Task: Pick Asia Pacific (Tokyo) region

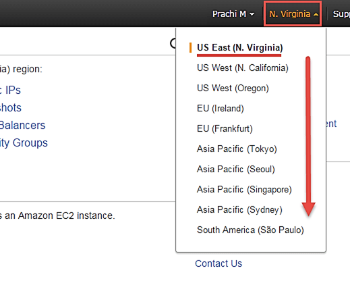Action: click(x=237, y=149)
